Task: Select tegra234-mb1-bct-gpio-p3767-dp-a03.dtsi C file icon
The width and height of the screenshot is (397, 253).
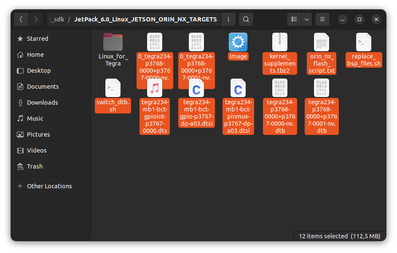Action: tap(196, 88)
